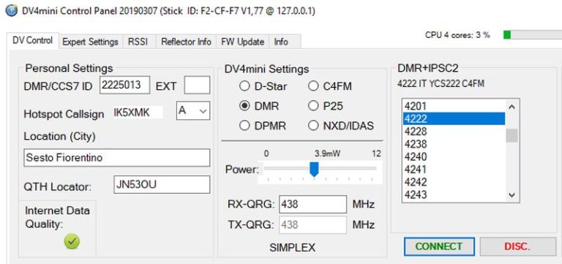
Task: Click the green Internet Data Quality checkmark
Action: (72, 242)
